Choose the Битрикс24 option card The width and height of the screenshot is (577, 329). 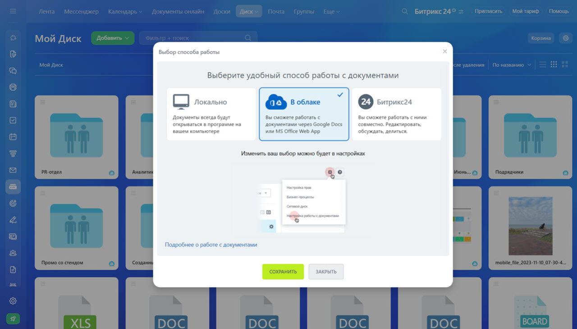tap(397, 114)
